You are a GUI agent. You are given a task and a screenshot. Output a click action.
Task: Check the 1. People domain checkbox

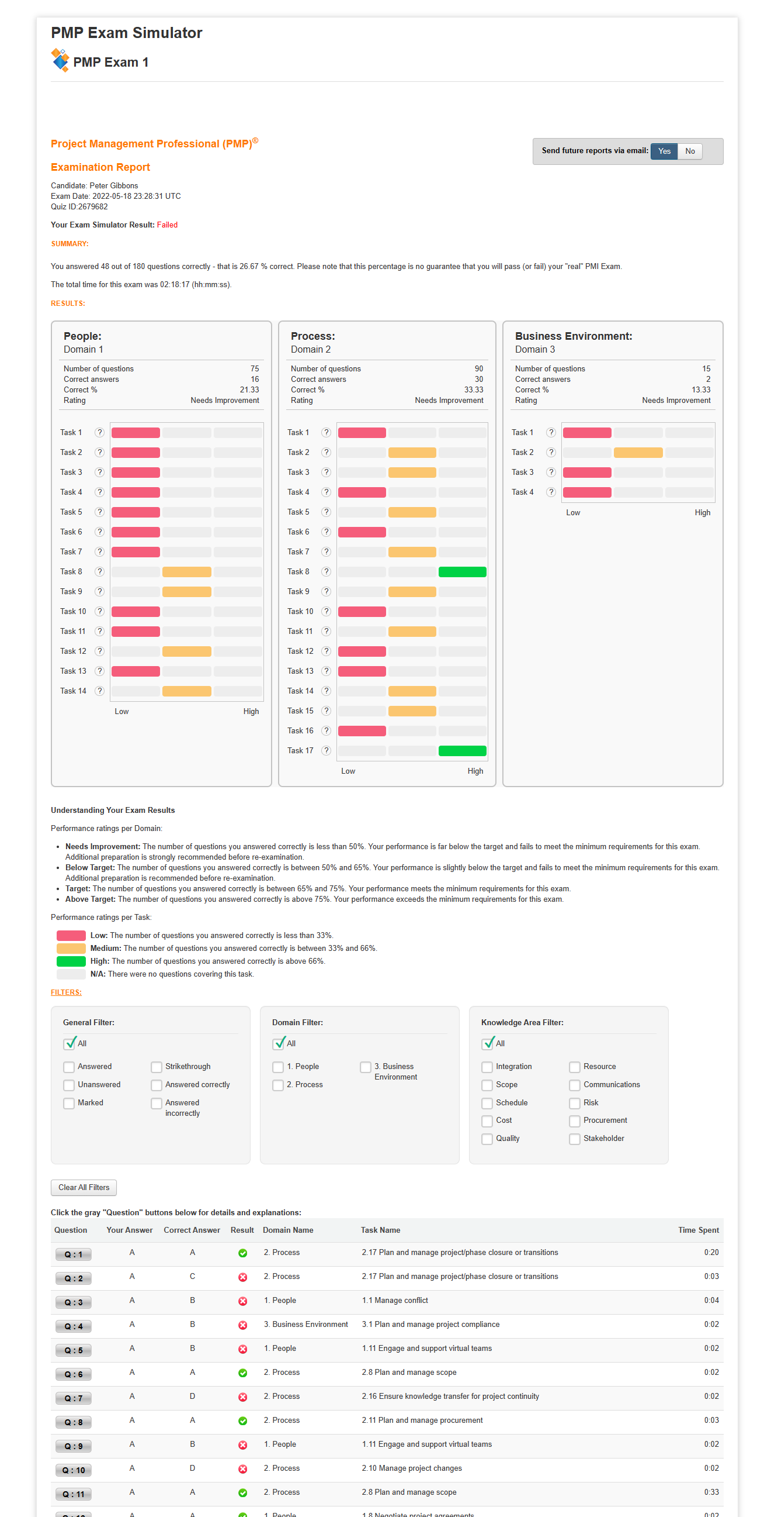278,1067
